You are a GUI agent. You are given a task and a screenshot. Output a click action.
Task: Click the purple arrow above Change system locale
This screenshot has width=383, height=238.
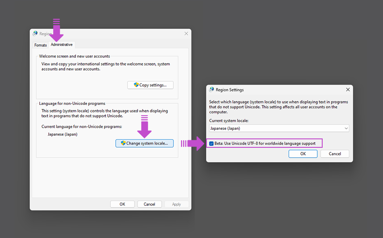pos(144,127)
